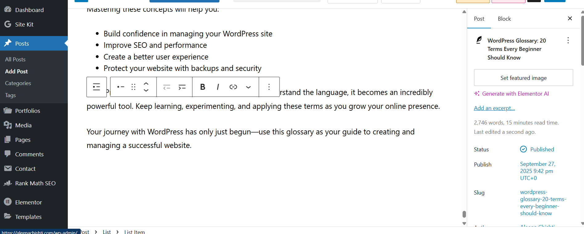This screenshot has width=584, height=234.
Task: Click the editor scrollbar up arrow
Action: click(x=464, y=12)
